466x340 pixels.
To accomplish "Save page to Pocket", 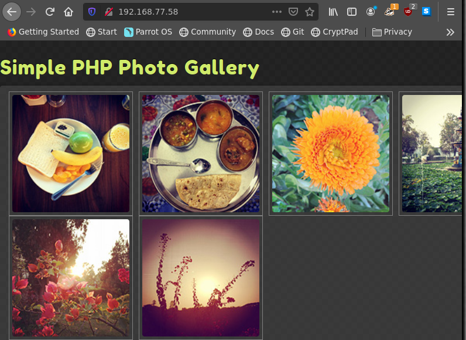I will tap(293, 12).
